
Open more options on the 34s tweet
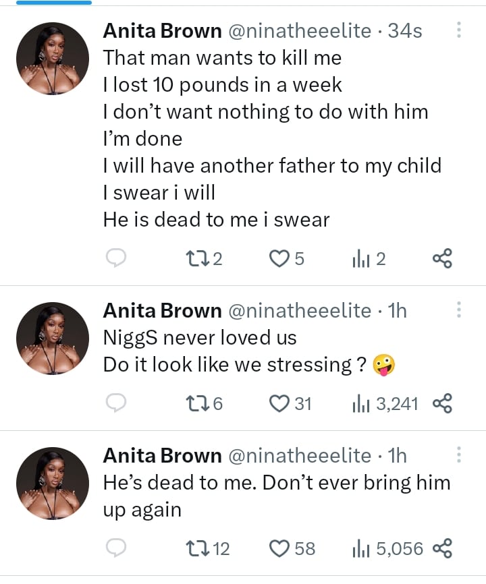459,30
